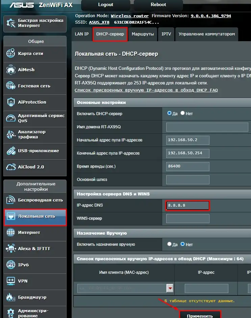Select the Локальная сеть LAN icon
The height and width of the screenshot is (318, 251).
pyautogui.click(x=10, y=216)
